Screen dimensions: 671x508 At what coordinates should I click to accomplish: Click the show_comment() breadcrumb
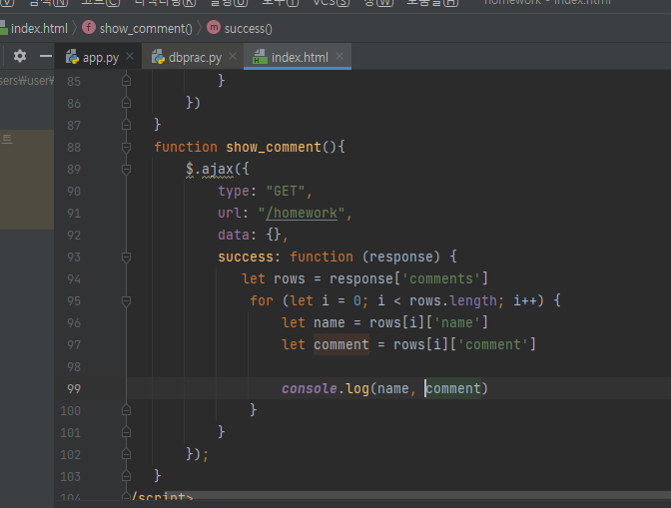tap(146, 29)
